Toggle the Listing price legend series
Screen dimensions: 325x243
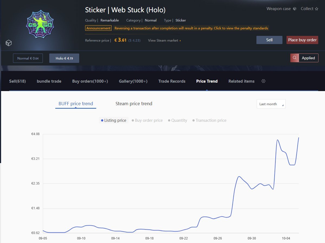(114, 120)
